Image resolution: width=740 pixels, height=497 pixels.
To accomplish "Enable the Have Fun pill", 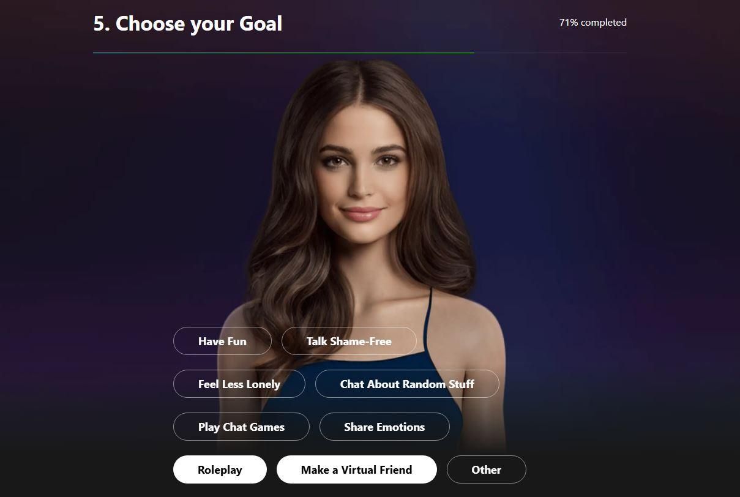I will pos(222,341).
